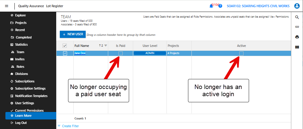Click the search magnifier icon in right sidebar
The width and height of the screenshot is (303, 129).
click(297, 17)
